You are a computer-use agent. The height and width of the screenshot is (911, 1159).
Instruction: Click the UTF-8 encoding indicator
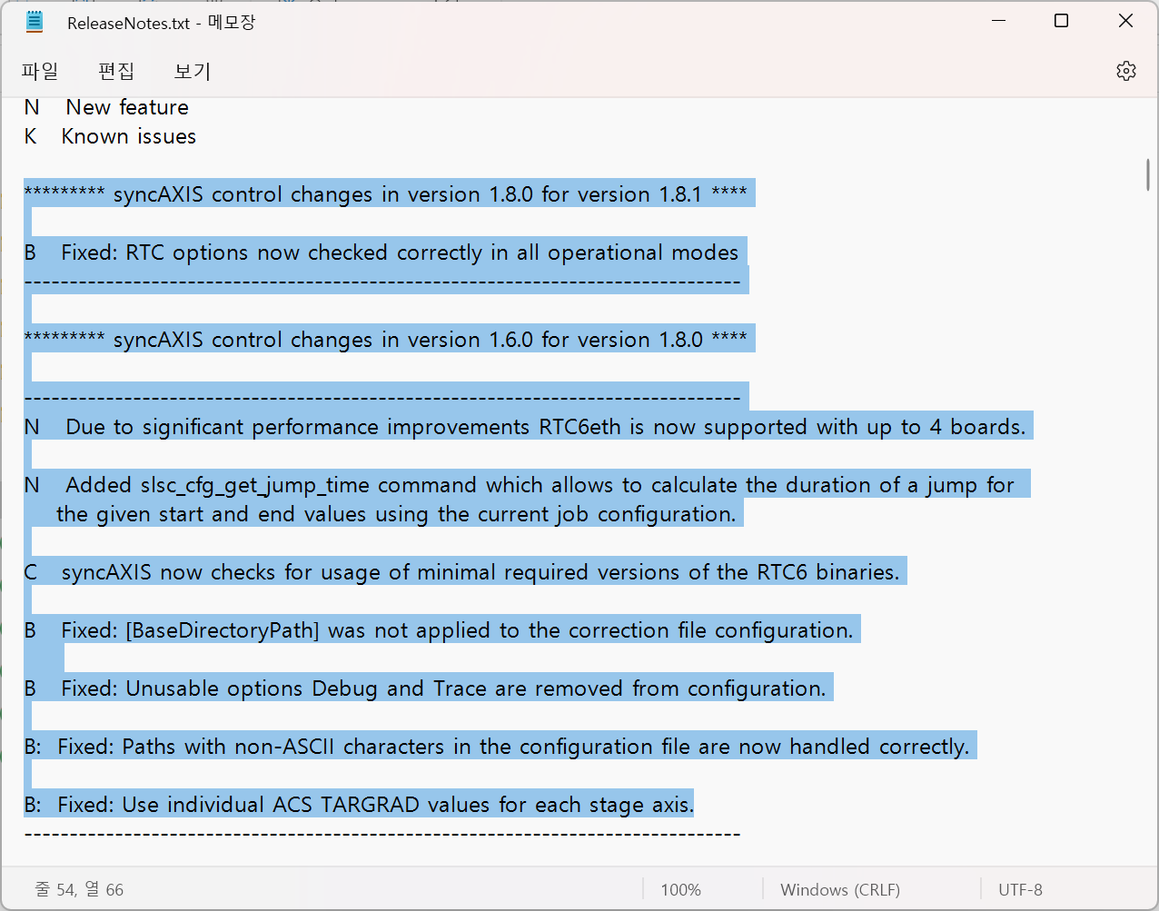pyautogui.click(x=1020, y=890)
